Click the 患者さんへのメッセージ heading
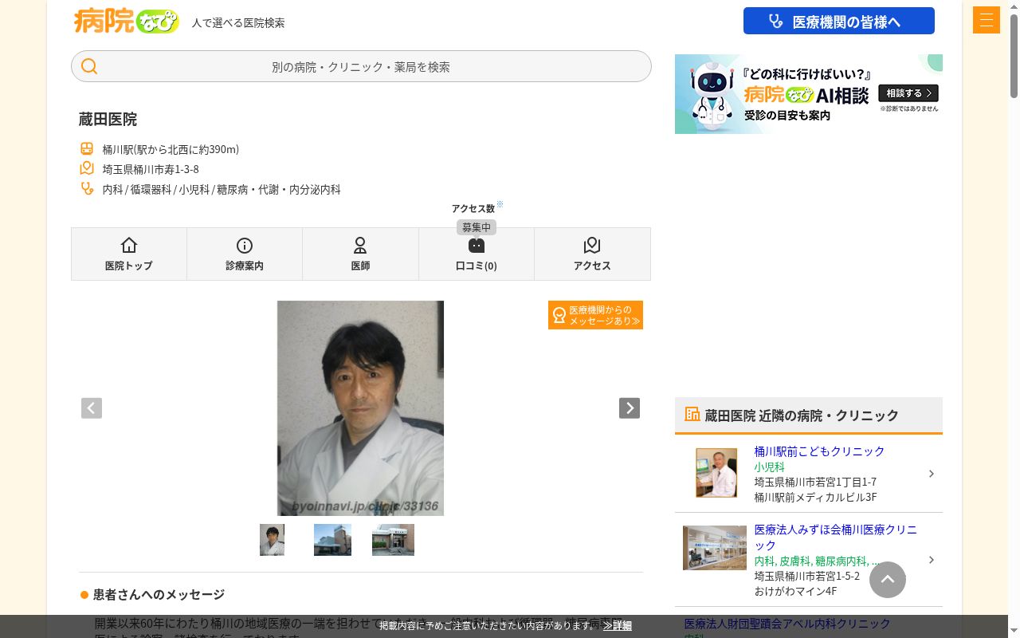The height and width of the screenshot is (638, 1020). (159, 594)
